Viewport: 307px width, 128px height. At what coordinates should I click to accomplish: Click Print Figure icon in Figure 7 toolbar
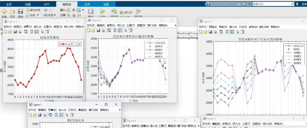coord(215,32)
